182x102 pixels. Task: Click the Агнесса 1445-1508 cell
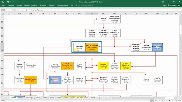coord(146,80)
